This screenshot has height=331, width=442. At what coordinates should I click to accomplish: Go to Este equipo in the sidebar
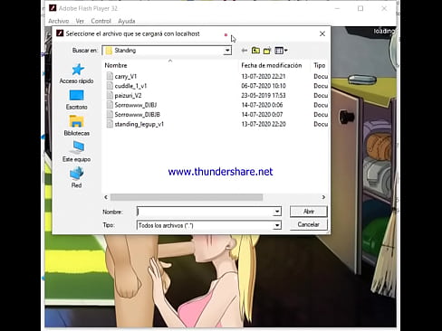77,152
